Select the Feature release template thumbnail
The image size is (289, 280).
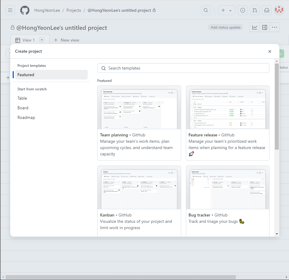point(228,107)
